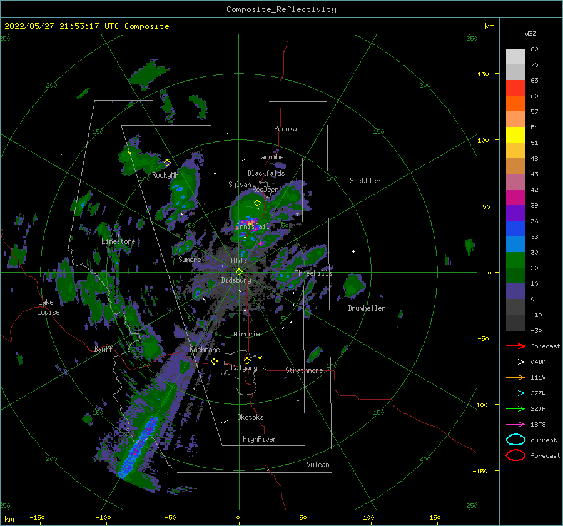This screenshot has height=526, width=563.
Task: Click the Ponoka city label
Action: click(285, 129)
